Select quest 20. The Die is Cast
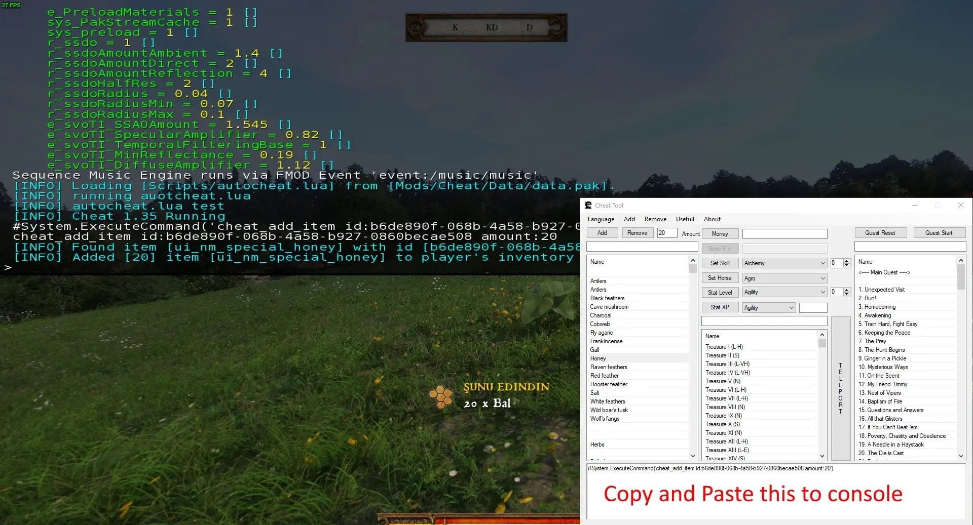Image resolution: width=973 pixels, height=525 pixels. tap(906, 453)
